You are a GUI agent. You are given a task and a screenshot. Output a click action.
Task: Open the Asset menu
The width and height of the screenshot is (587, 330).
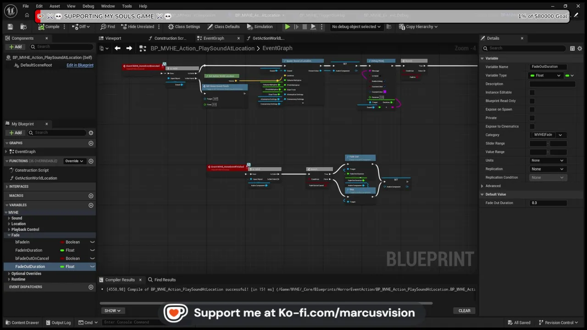point(55,6)
